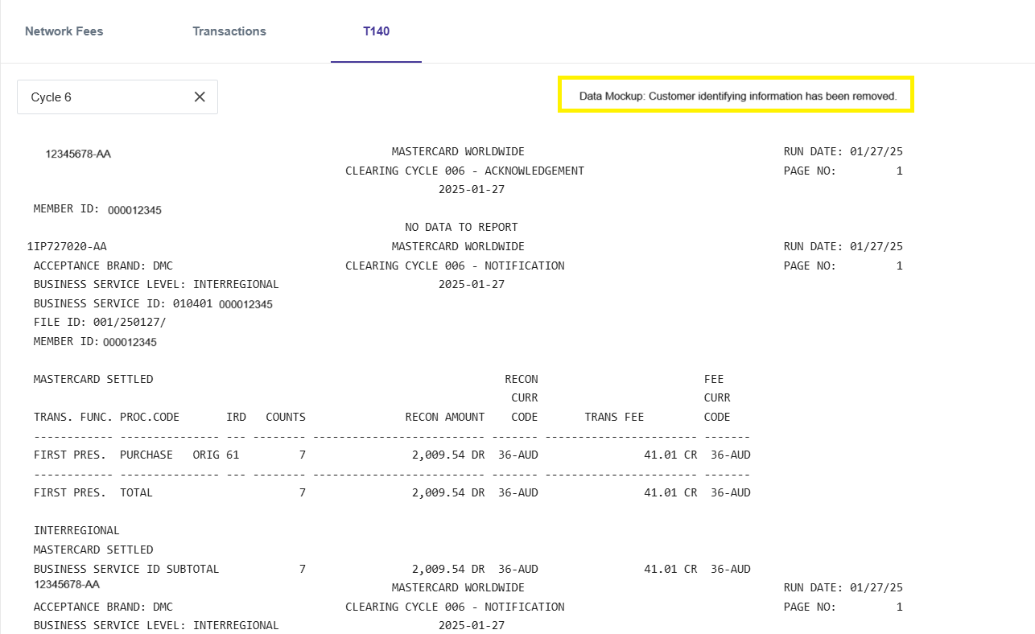
Task: Click the 'PROC.CODE' column header
Action: pyautogui.click(x=150, y=417)
